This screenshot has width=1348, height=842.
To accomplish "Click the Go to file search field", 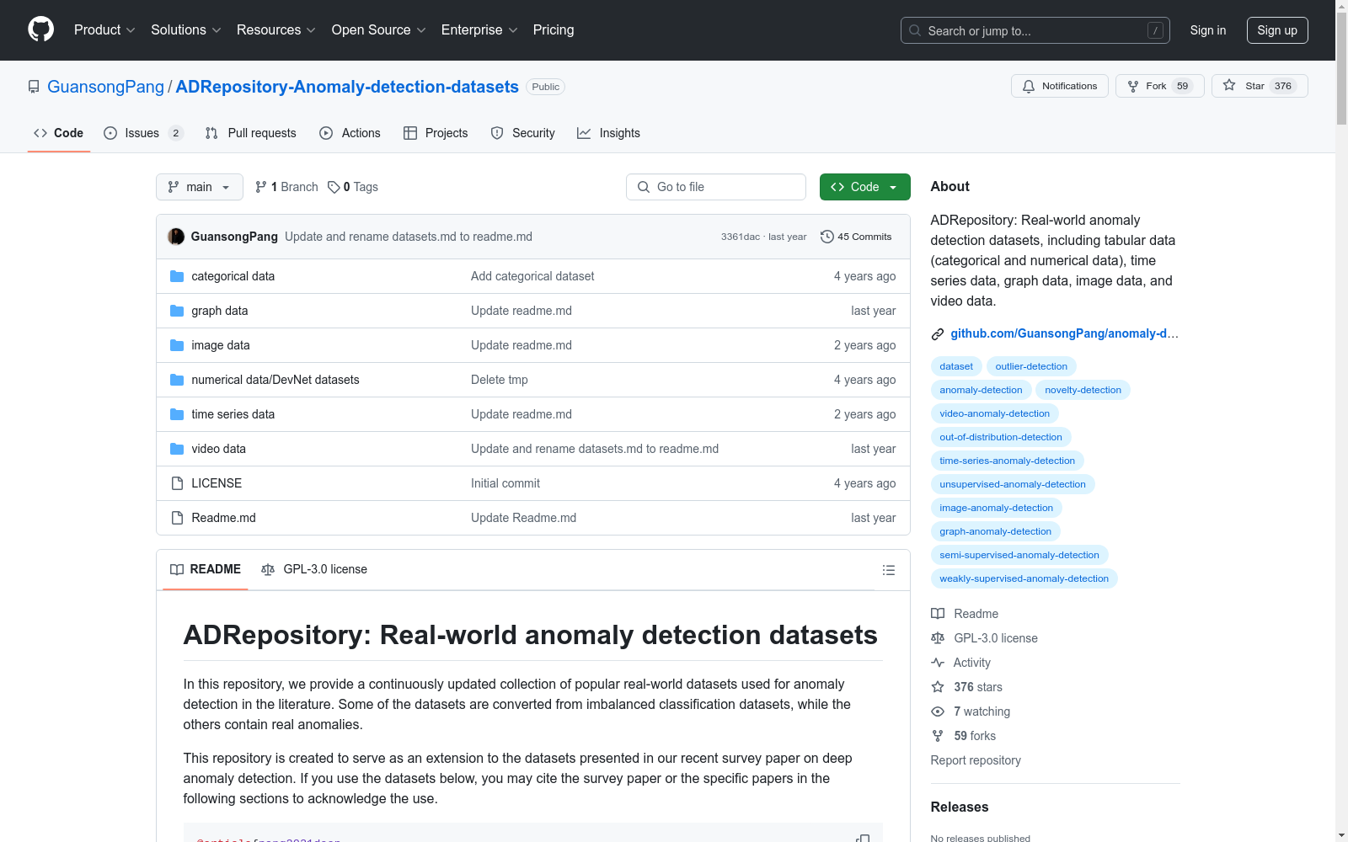I will click(x=716, y=187).
